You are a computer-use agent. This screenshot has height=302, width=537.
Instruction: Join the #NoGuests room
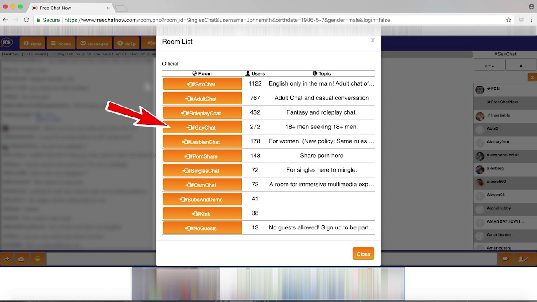point(202,228)
